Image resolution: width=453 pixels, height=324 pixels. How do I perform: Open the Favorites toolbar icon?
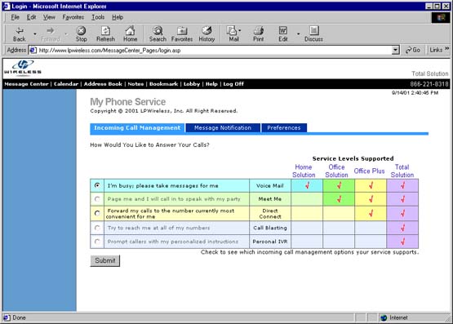point(182,33)
